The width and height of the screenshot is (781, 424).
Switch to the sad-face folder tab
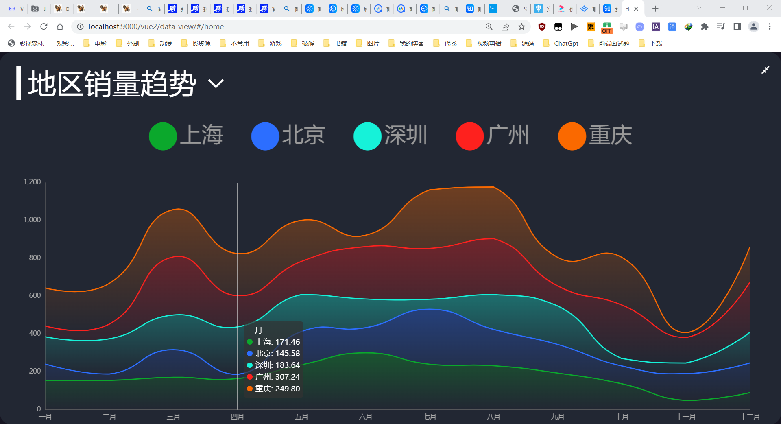[39, 9]
